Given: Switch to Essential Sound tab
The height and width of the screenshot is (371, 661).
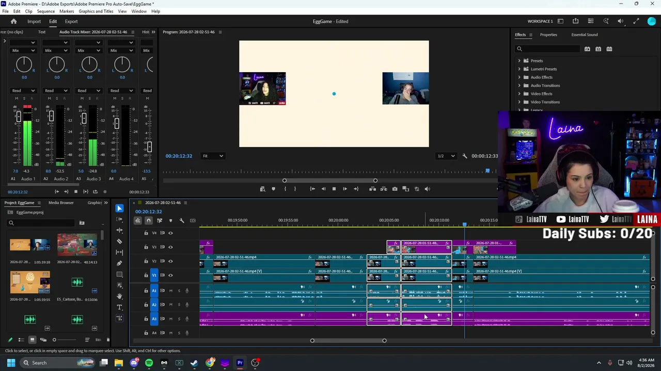Looking at the screenshot, I should (585, 35).
